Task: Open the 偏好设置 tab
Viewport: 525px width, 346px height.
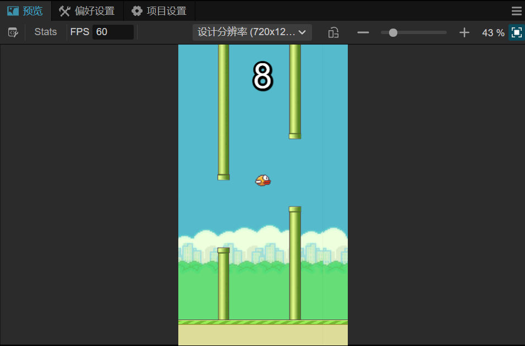Action: click(87, 11)
